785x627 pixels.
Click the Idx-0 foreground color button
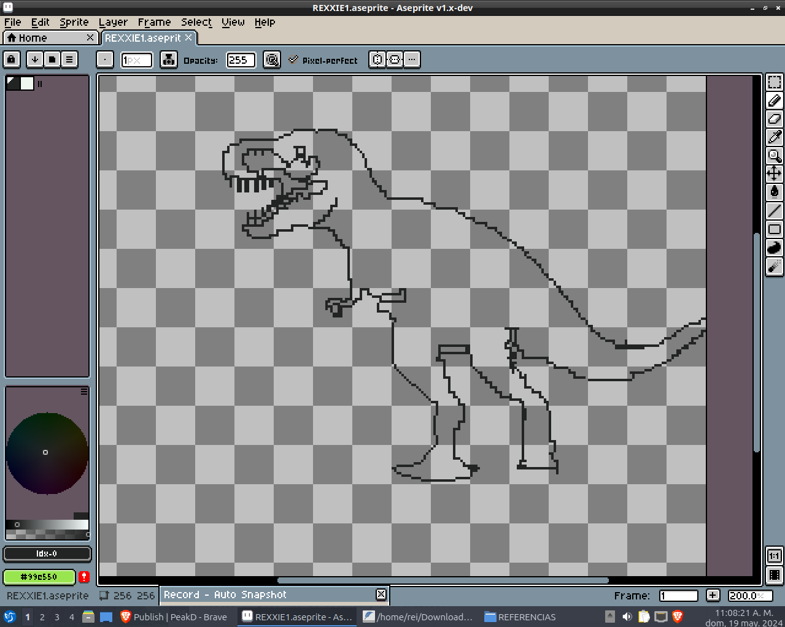pos(47,553)
